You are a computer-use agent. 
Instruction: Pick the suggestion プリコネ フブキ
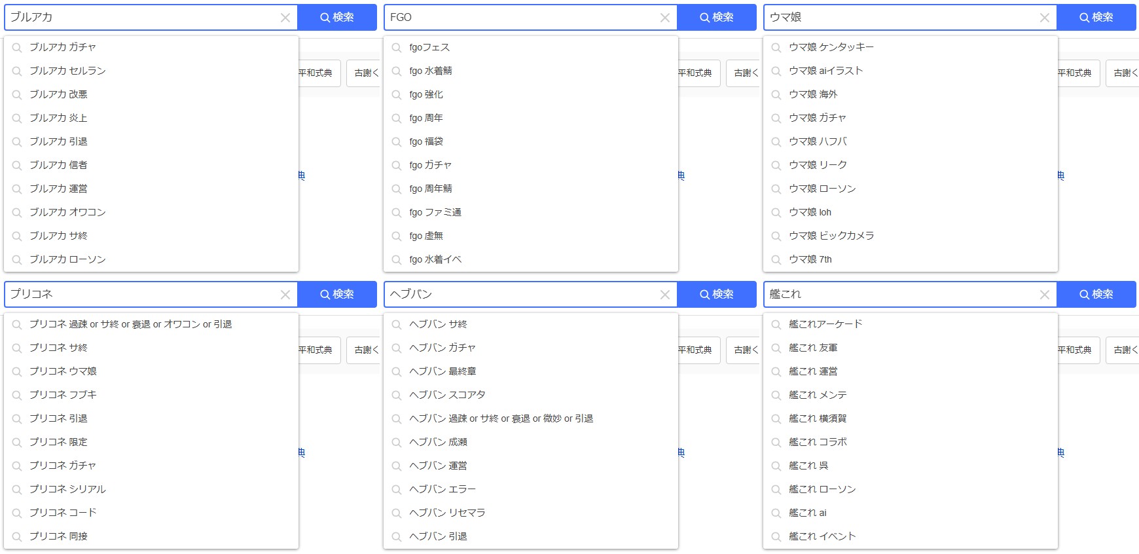pos(151,395)
